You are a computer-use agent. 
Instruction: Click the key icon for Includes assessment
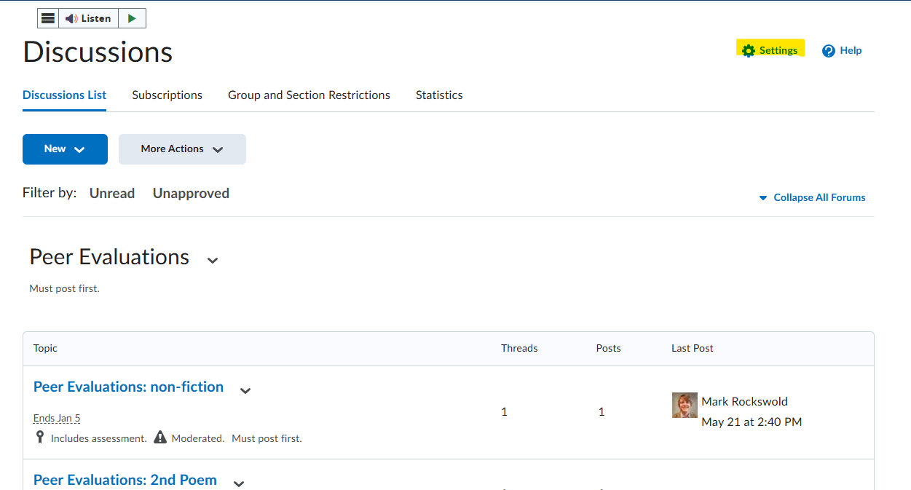(x=40, y=438)
